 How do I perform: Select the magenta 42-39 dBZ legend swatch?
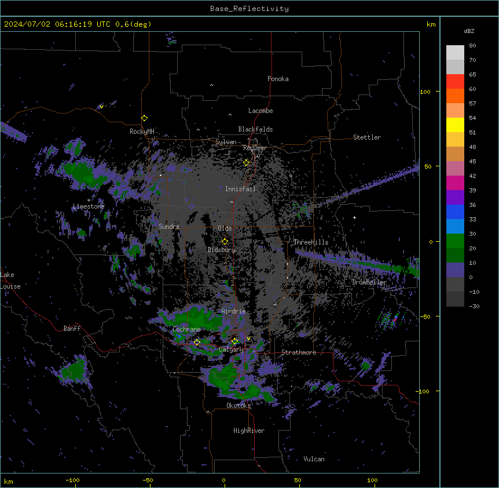tap(455, 183)
